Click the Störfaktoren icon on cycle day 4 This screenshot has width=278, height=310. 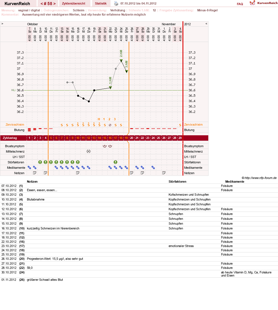point(45,162)
